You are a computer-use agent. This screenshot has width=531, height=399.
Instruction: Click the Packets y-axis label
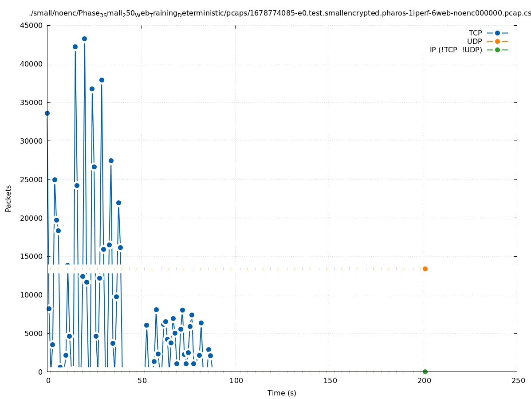pos(8,198)
